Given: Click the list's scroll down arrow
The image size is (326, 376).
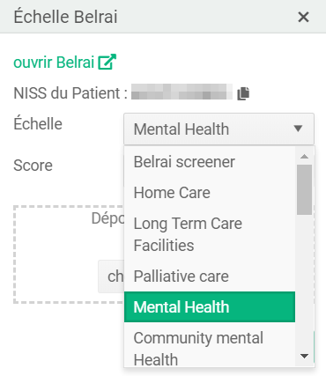Looking at the screenshot, I should point(304,356).
